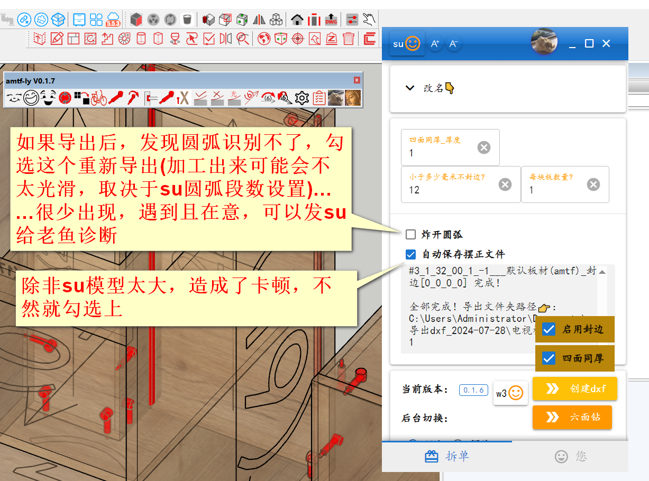Click the red clipboard checklist icon
The height and width of the screenshot is (481, 649).
tap(319, 98)
